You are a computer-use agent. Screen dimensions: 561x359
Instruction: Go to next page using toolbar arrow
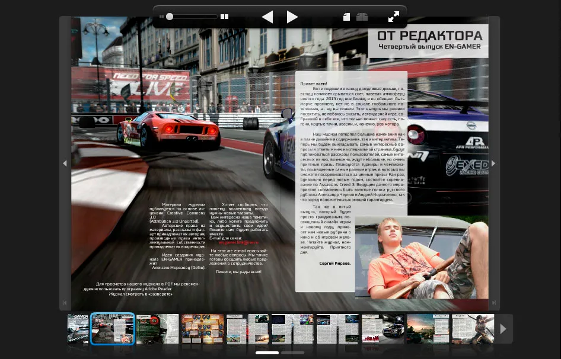(292, 17)
